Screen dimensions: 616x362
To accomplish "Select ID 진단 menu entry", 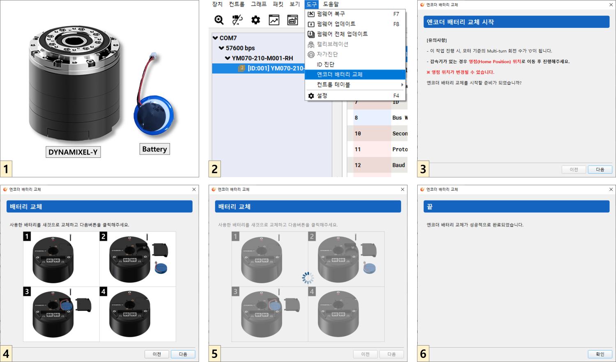I will 355,64.
